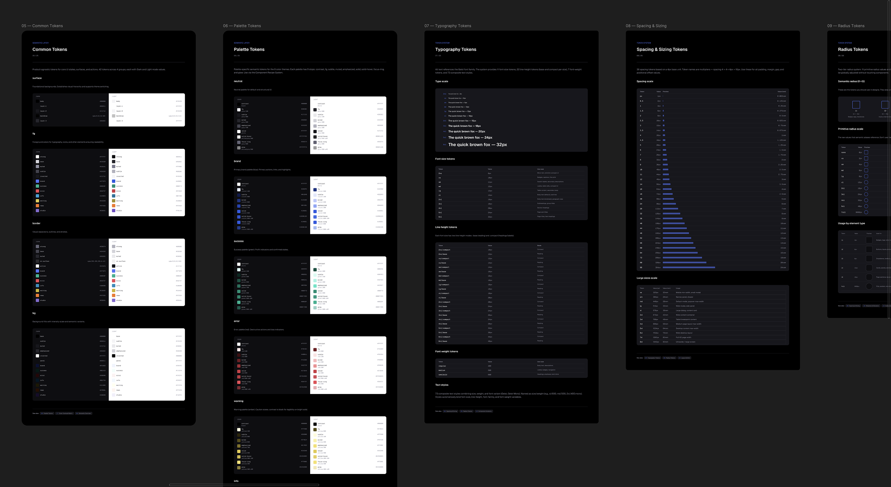
Task: Click the 'semibold' row in Font weight tokens
Action: pos(511,374)
